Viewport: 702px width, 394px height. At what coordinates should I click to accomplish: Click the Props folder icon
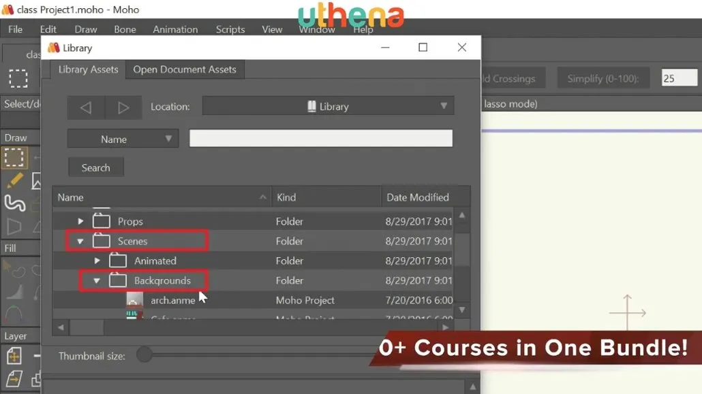(101, 221)
